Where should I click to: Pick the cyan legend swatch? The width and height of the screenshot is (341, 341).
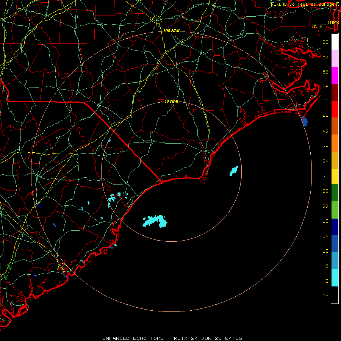[x=335, y=278]
